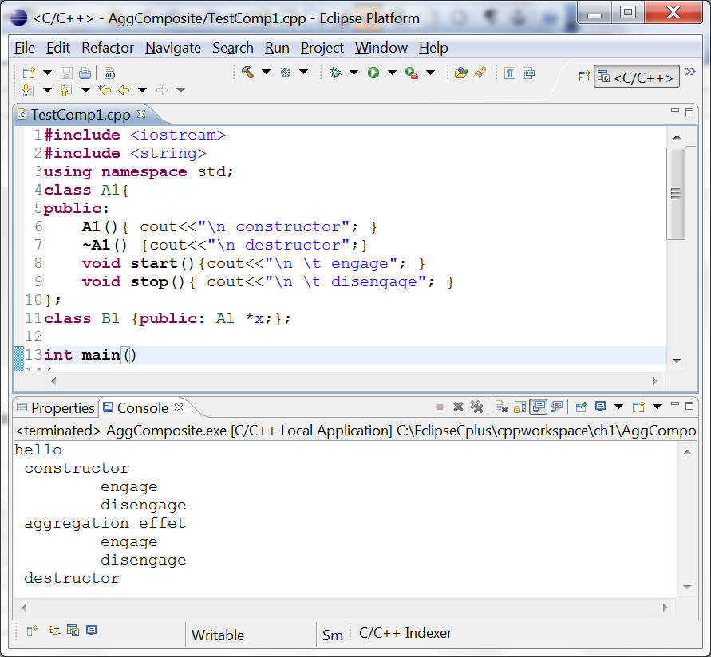Screen dimensions: 711x657
Task: Open the Previous Annotation dropdown arrow
Action: pos(85,90)
